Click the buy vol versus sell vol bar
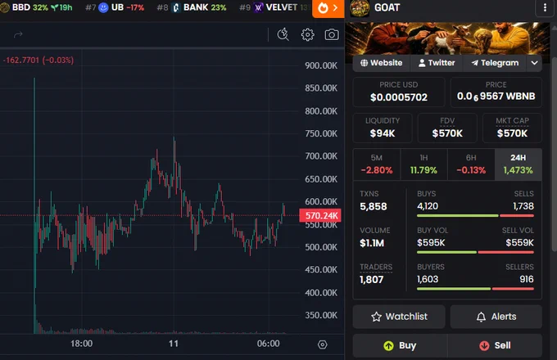557x360 pixels. click(475, 252)
